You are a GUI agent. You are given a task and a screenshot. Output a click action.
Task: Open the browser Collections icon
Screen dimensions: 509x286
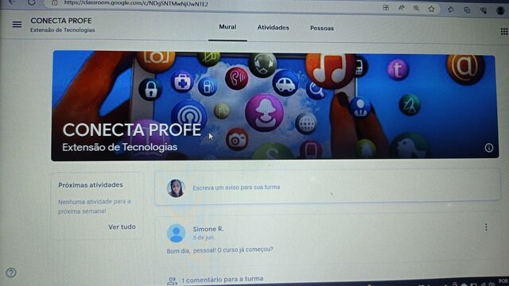467,10
